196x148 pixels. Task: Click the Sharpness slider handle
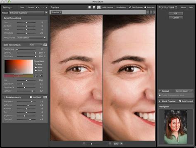click(32, 102)
